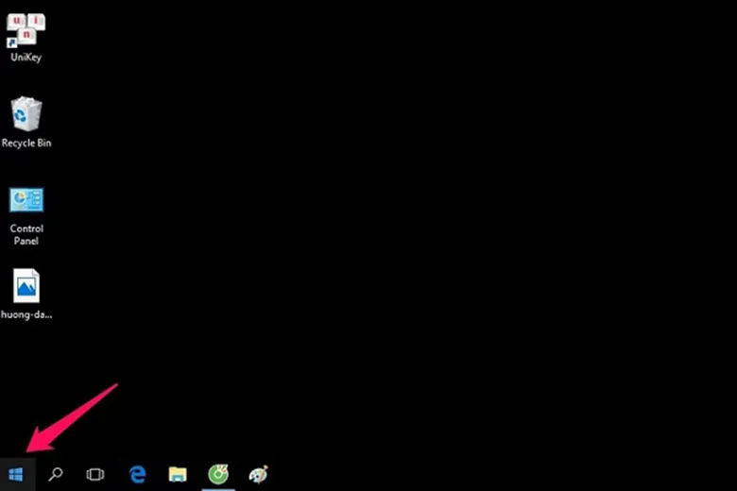Click the "Recycle Bin" text label
The width and height of the screenshot is (737, 491).
[x=26, y=144]
